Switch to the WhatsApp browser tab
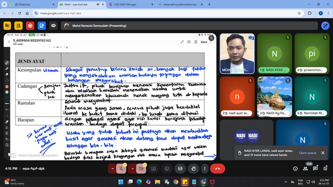333x187 pixels. click(x=32, y=4)
